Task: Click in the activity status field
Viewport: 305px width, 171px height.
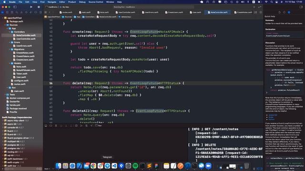Action: [x=153, y=7]
